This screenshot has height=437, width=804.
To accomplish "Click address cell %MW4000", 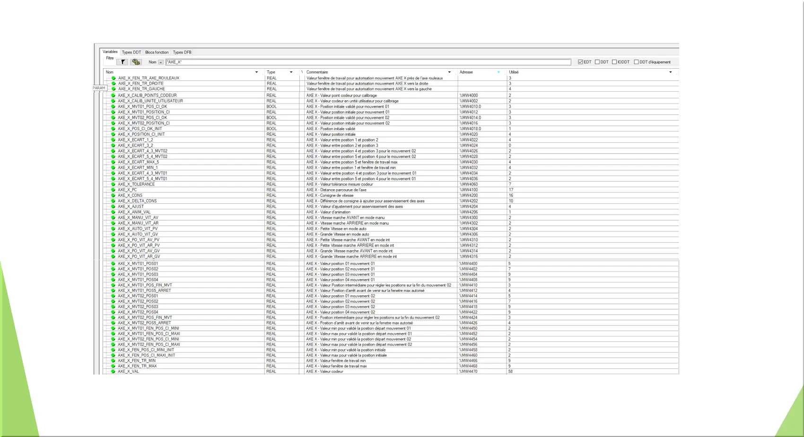I will [469, 96].
